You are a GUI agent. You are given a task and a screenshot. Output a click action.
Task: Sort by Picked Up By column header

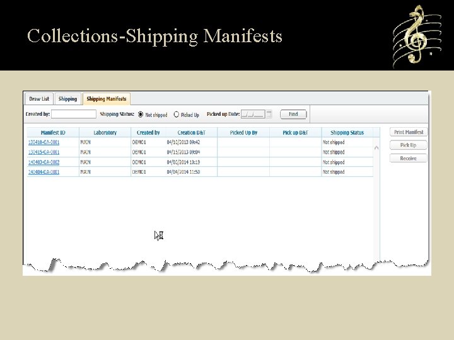[243, 133]
